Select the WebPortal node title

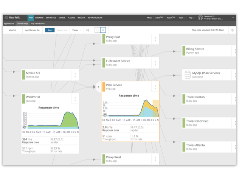coord(33,97)
